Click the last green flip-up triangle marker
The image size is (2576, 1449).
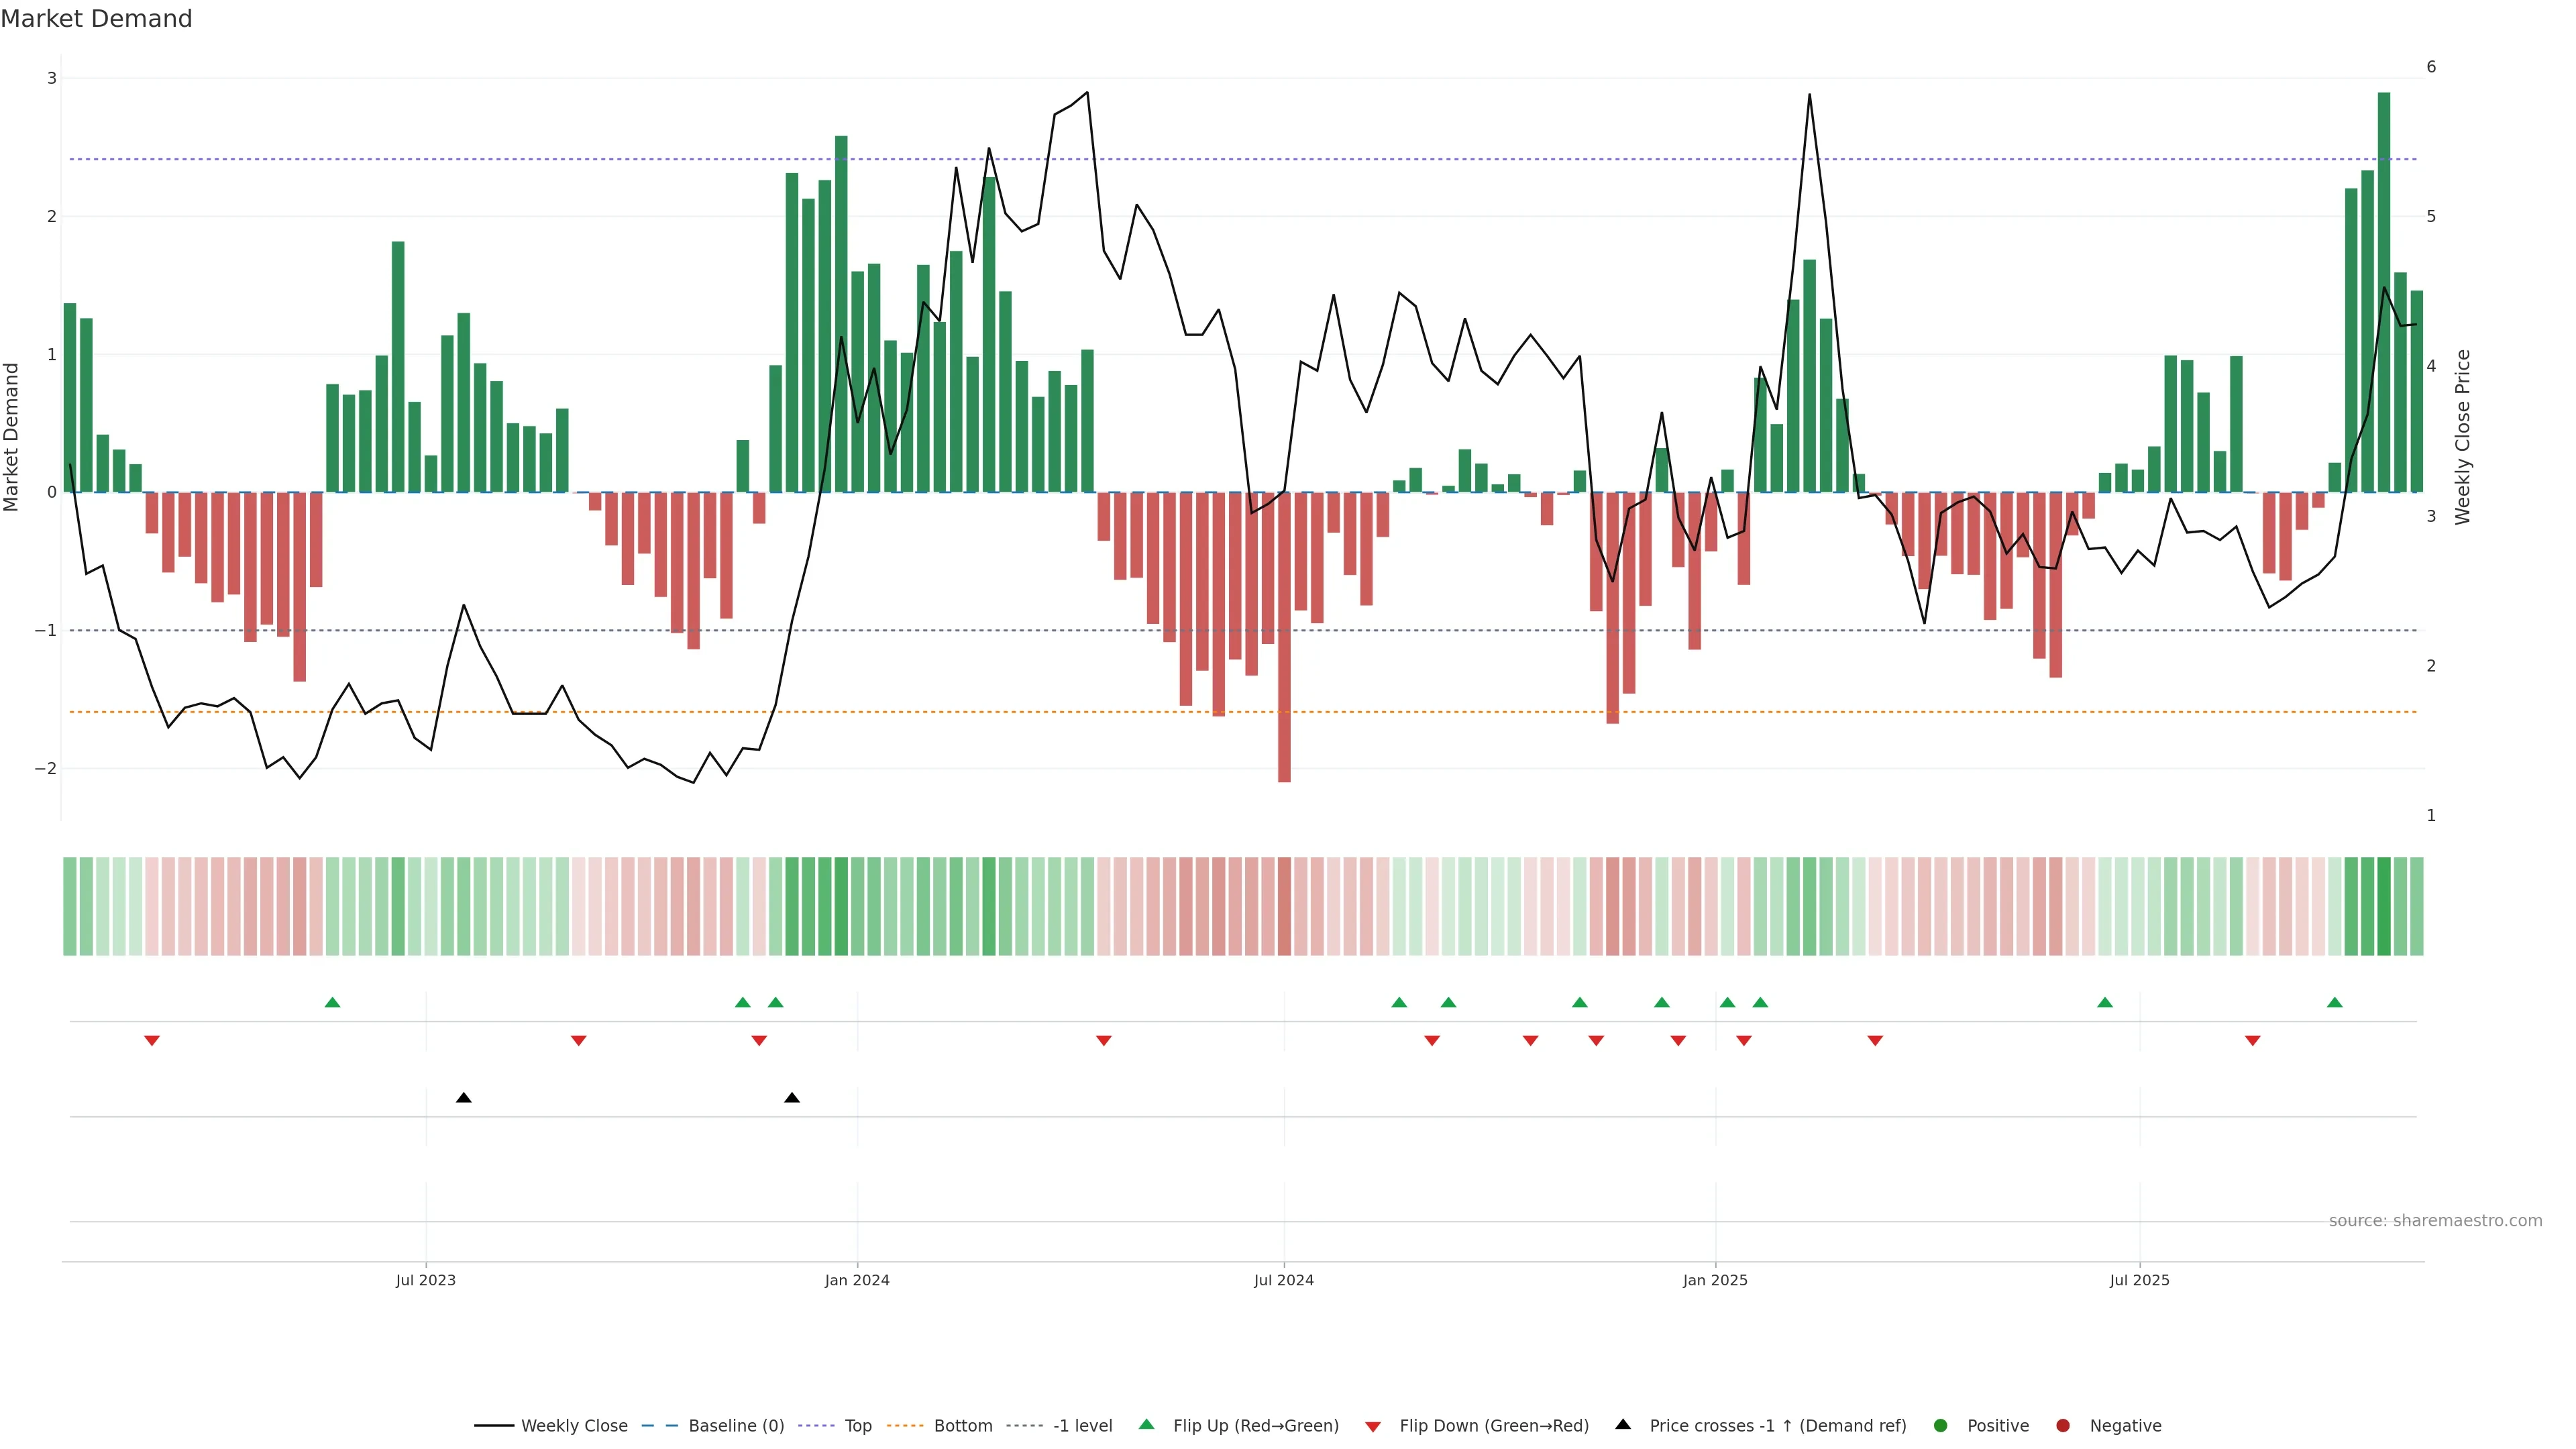(2335, 1003)
